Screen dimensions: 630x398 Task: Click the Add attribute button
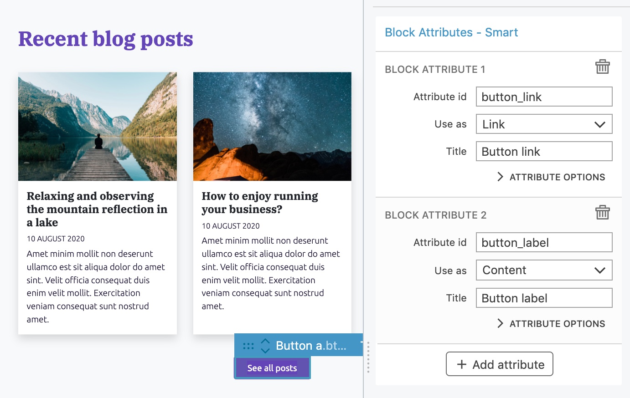[499, 364]
